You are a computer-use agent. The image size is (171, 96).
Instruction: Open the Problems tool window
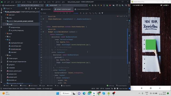pos(14,86)
